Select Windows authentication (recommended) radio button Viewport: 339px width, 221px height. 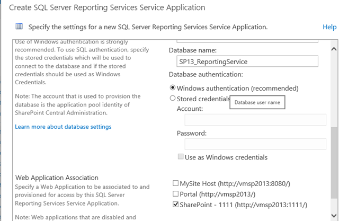pos(173,88)
